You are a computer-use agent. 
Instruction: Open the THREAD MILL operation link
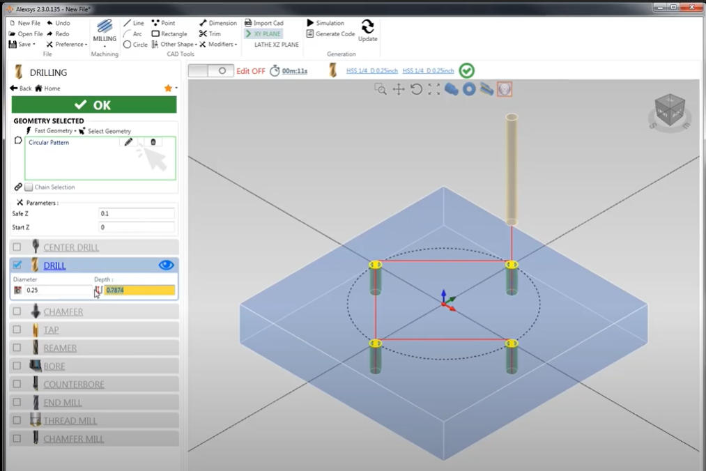click(x=70, y=421)
